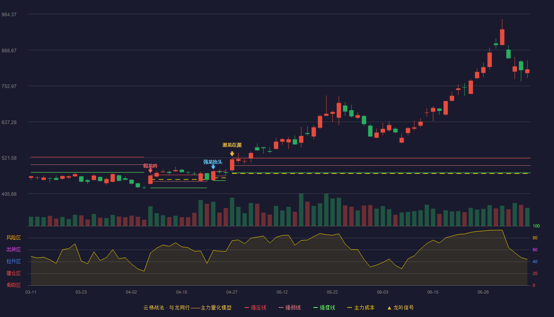Click the tallest red candlestick at the peak
The image size is (554, 317).
click(502, 37)
